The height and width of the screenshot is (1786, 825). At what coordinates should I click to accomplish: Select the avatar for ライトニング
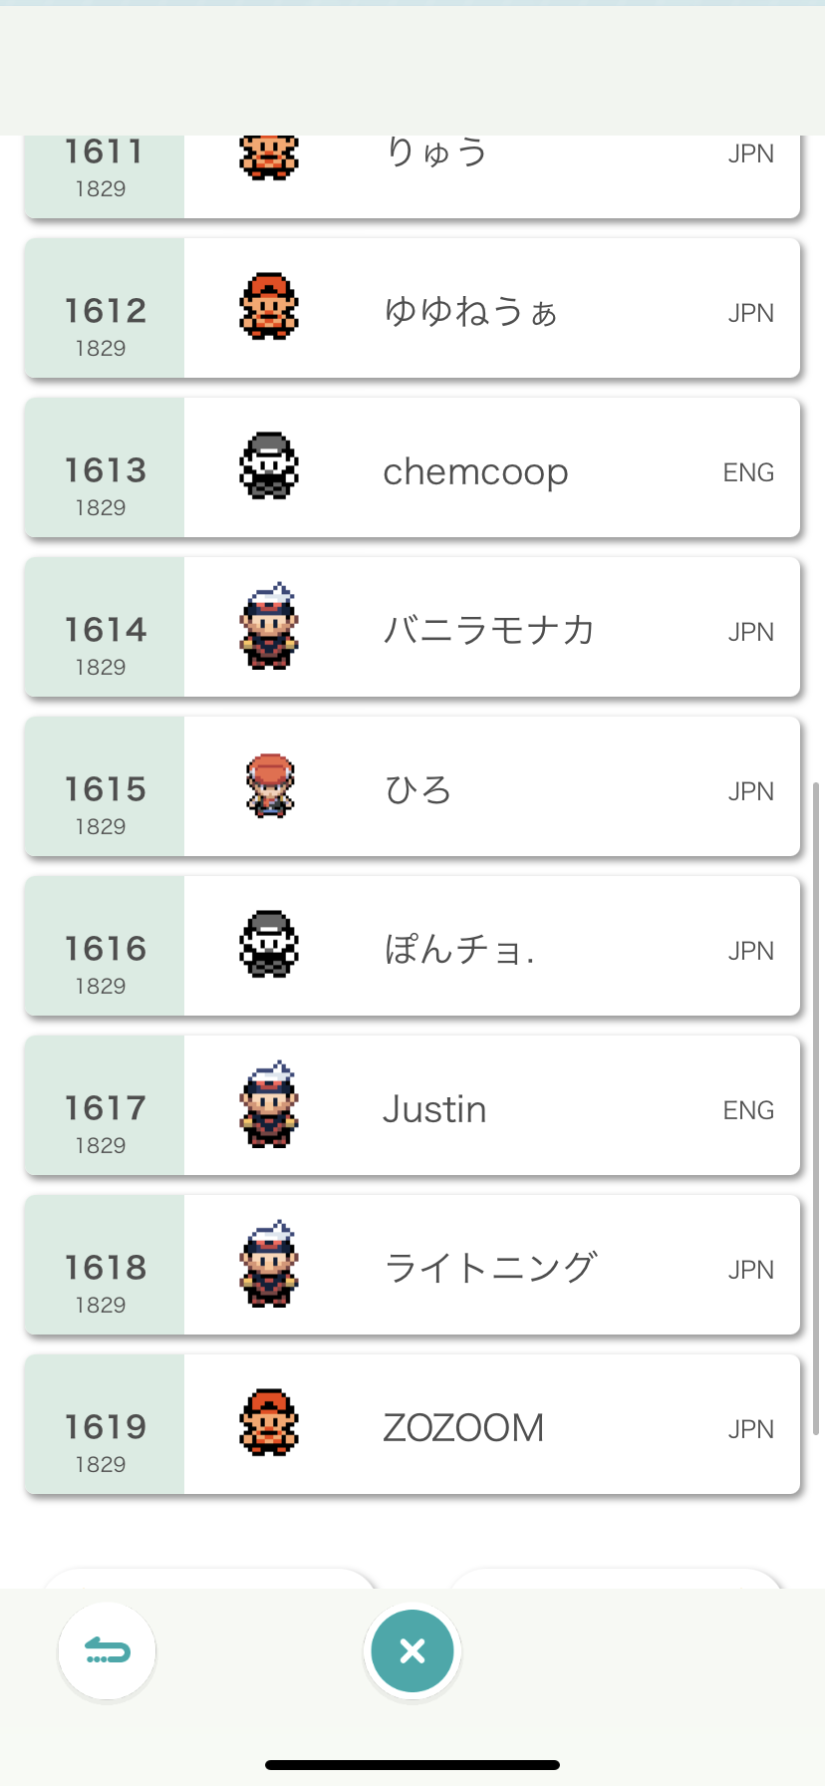(269, 1263)
